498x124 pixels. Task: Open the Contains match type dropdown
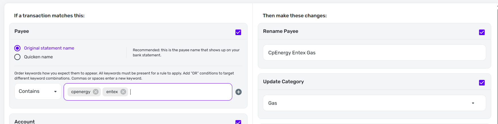[x=38, y=91]
